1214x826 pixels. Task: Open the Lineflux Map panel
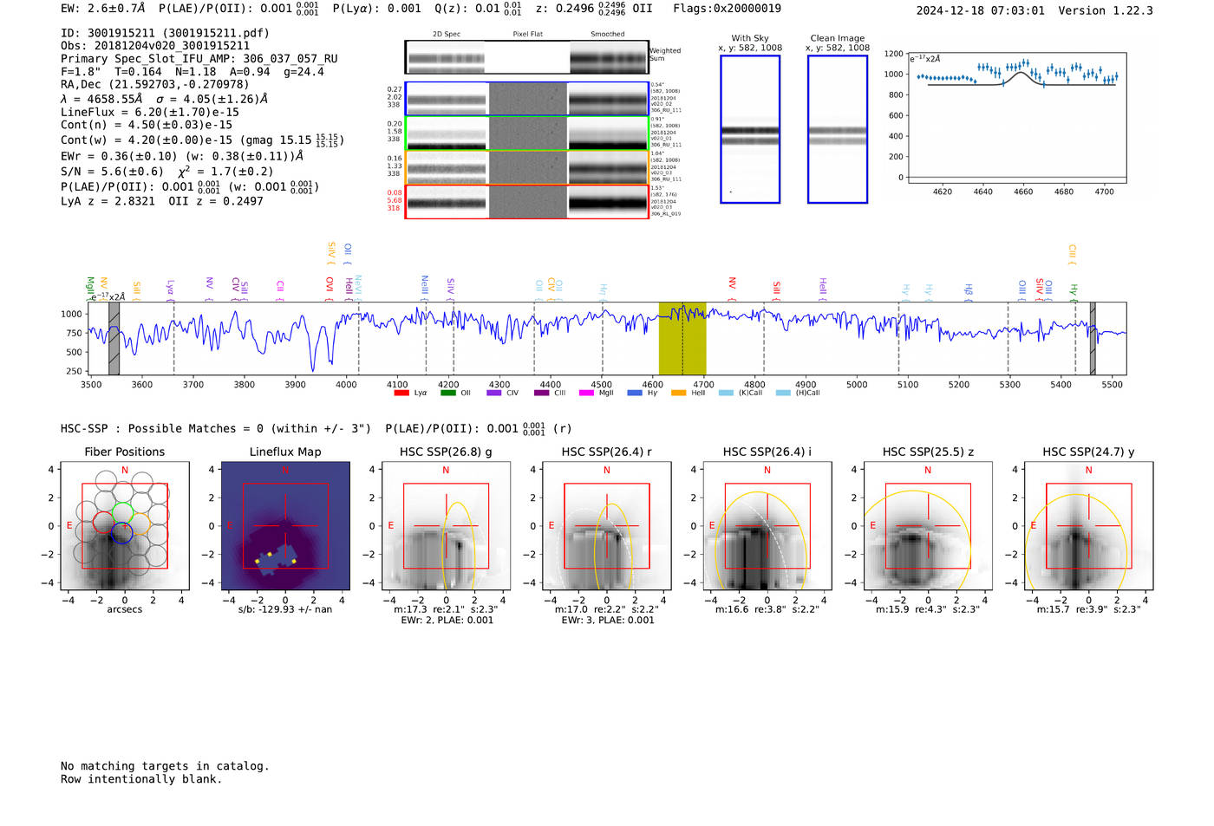coord(285,526)
